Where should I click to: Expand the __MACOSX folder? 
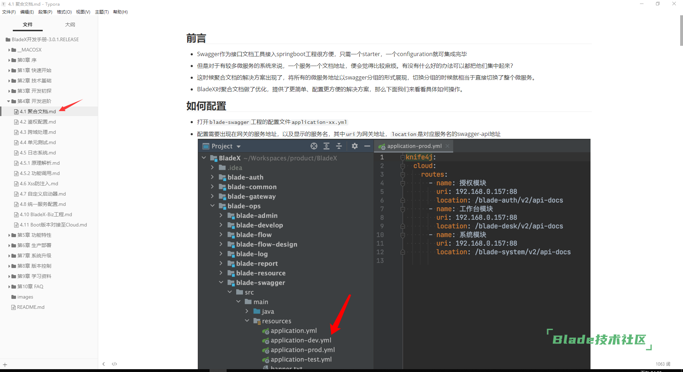(x=9, y=50)
